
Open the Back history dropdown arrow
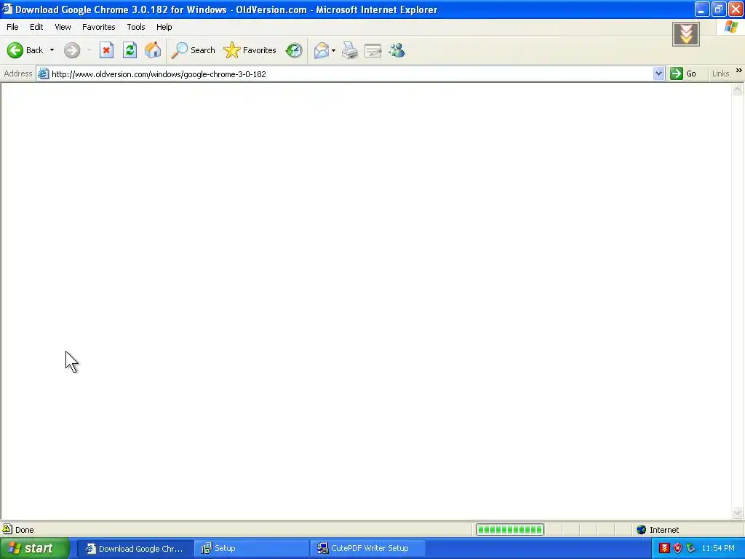52,50
